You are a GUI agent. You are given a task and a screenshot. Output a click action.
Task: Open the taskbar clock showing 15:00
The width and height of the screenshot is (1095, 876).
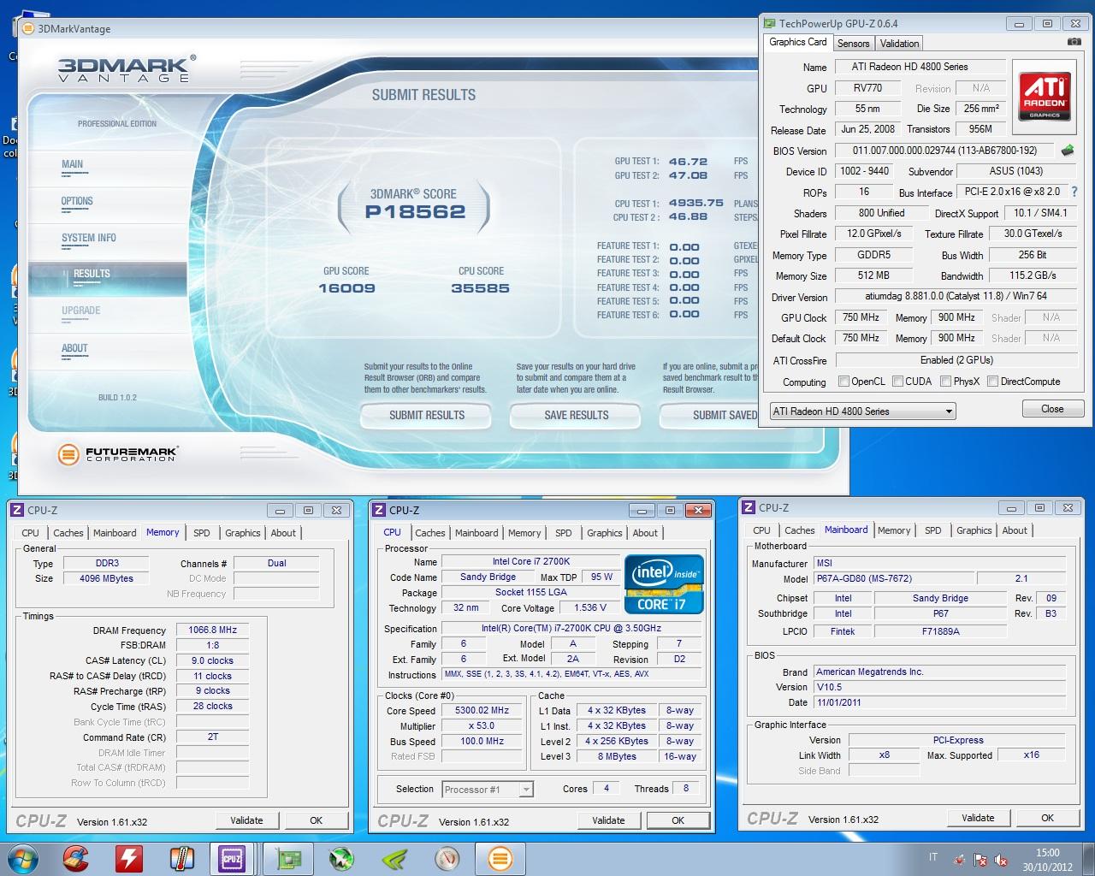(x=1047, y=859)
